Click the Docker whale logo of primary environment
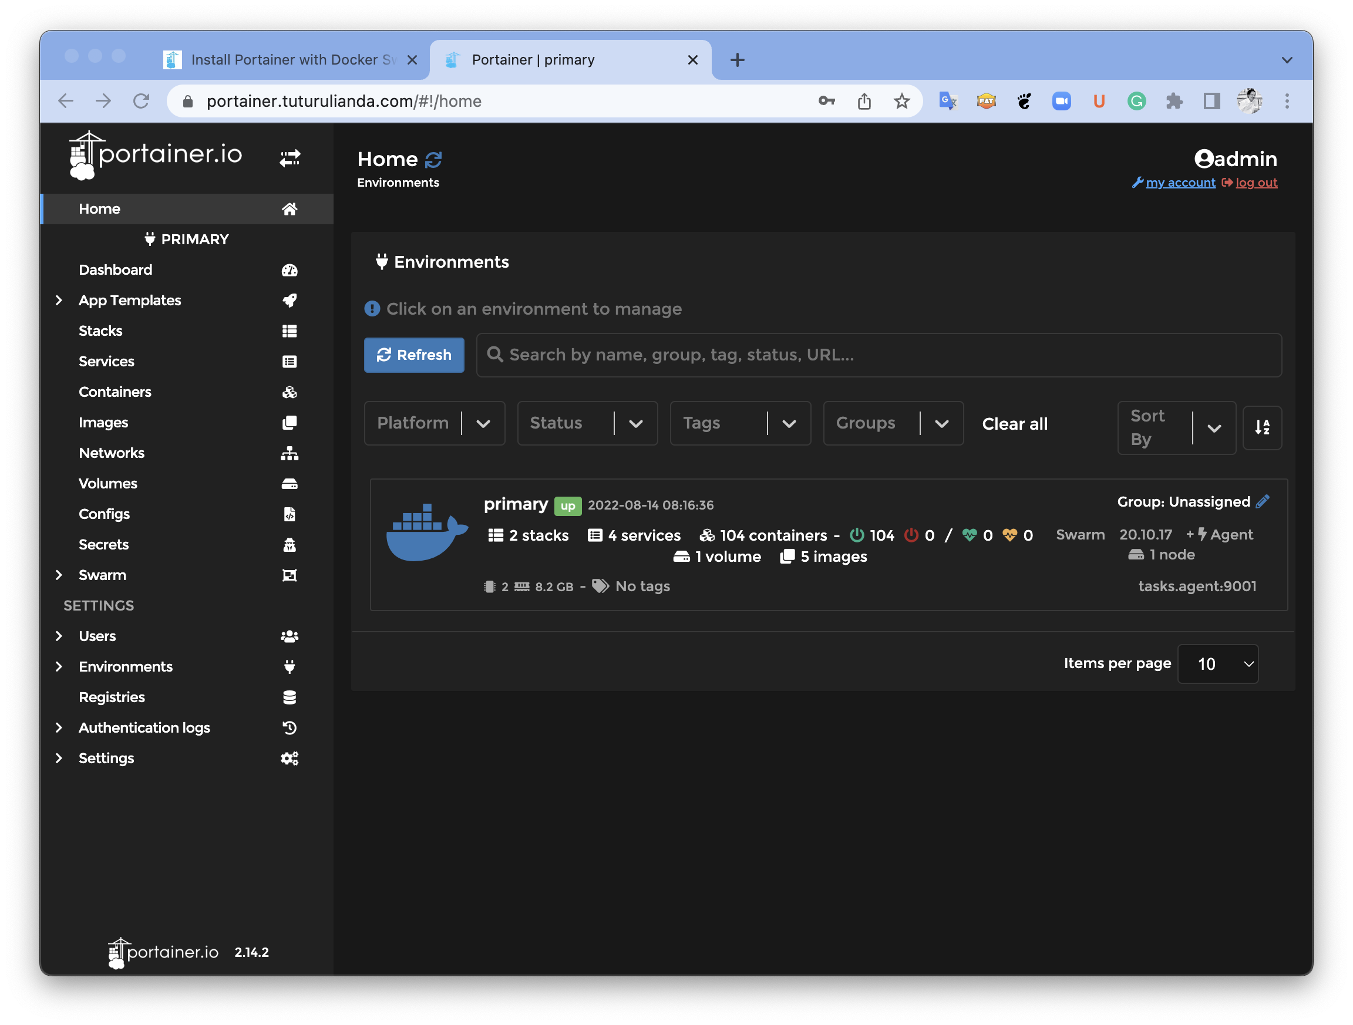 click(x=428, y=532)
